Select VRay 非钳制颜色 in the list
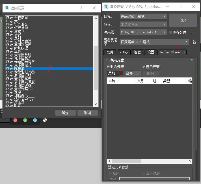The height and width of the screenshot is (184, 201). (49, 45)
